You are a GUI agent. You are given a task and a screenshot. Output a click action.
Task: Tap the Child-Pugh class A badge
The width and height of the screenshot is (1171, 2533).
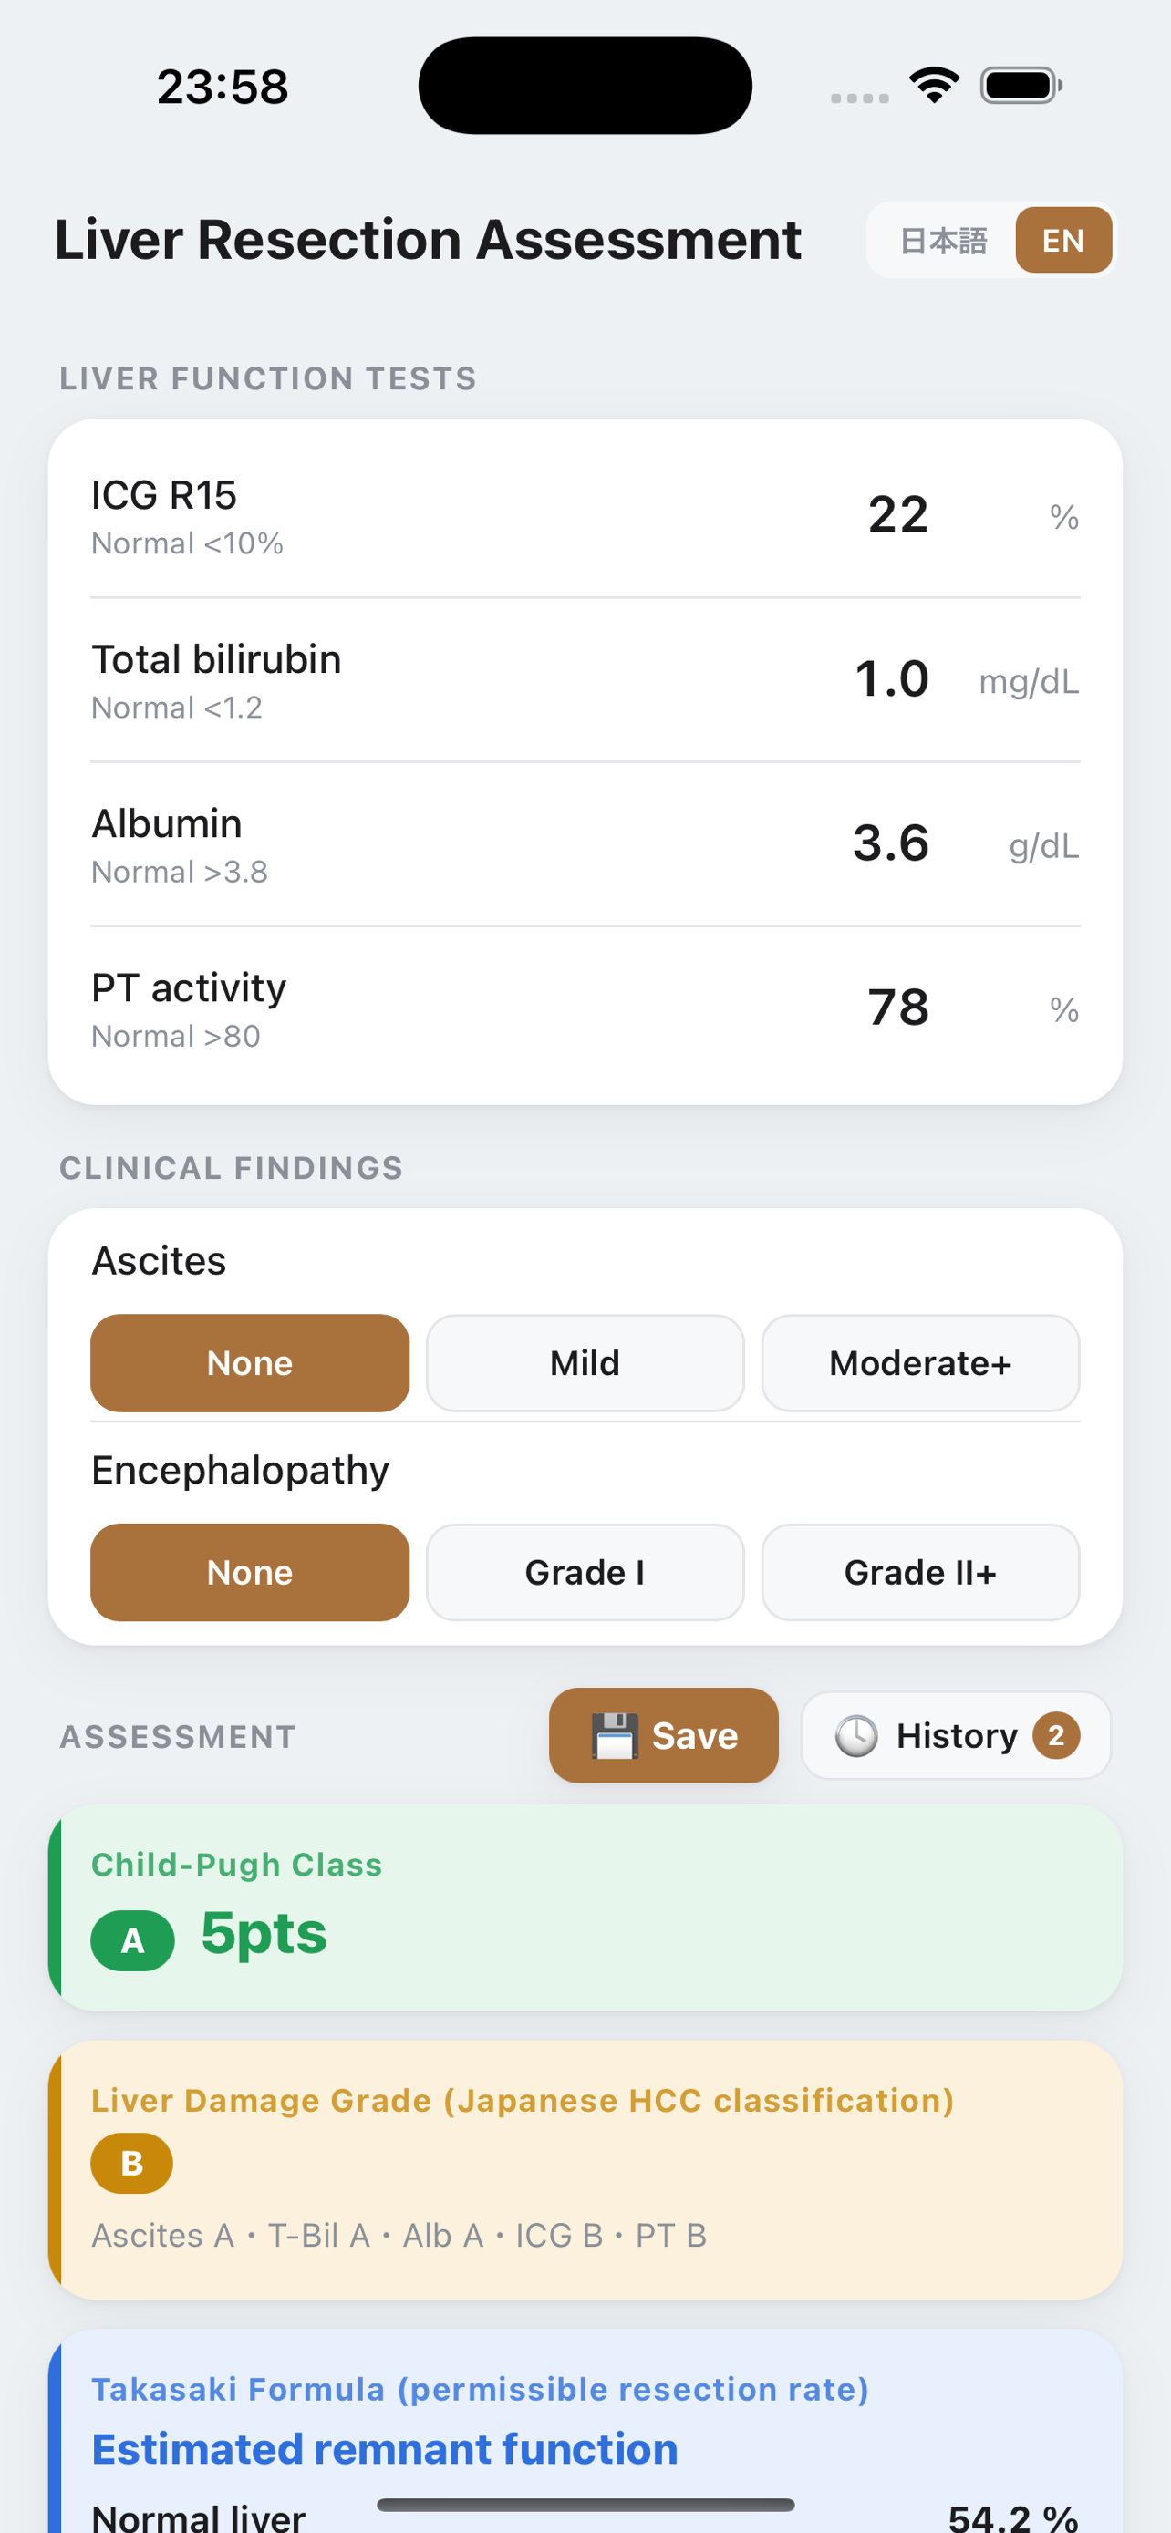(133, 1940)
